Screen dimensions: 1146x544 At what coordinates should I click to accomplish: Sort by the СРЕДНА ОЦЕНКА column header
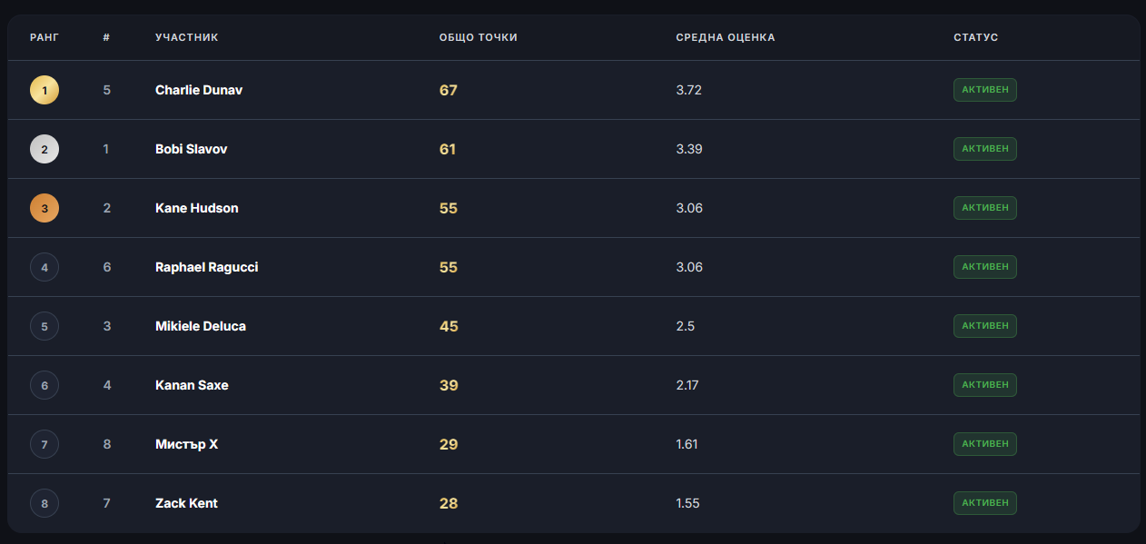[x=726, y=37]
